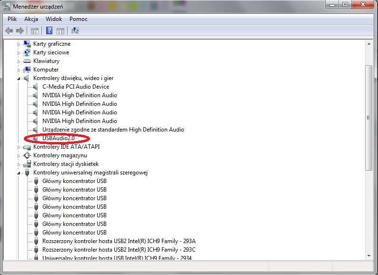Select Klawiatury category
Viewport: 378px width, 275px height.
pos(46,61)
